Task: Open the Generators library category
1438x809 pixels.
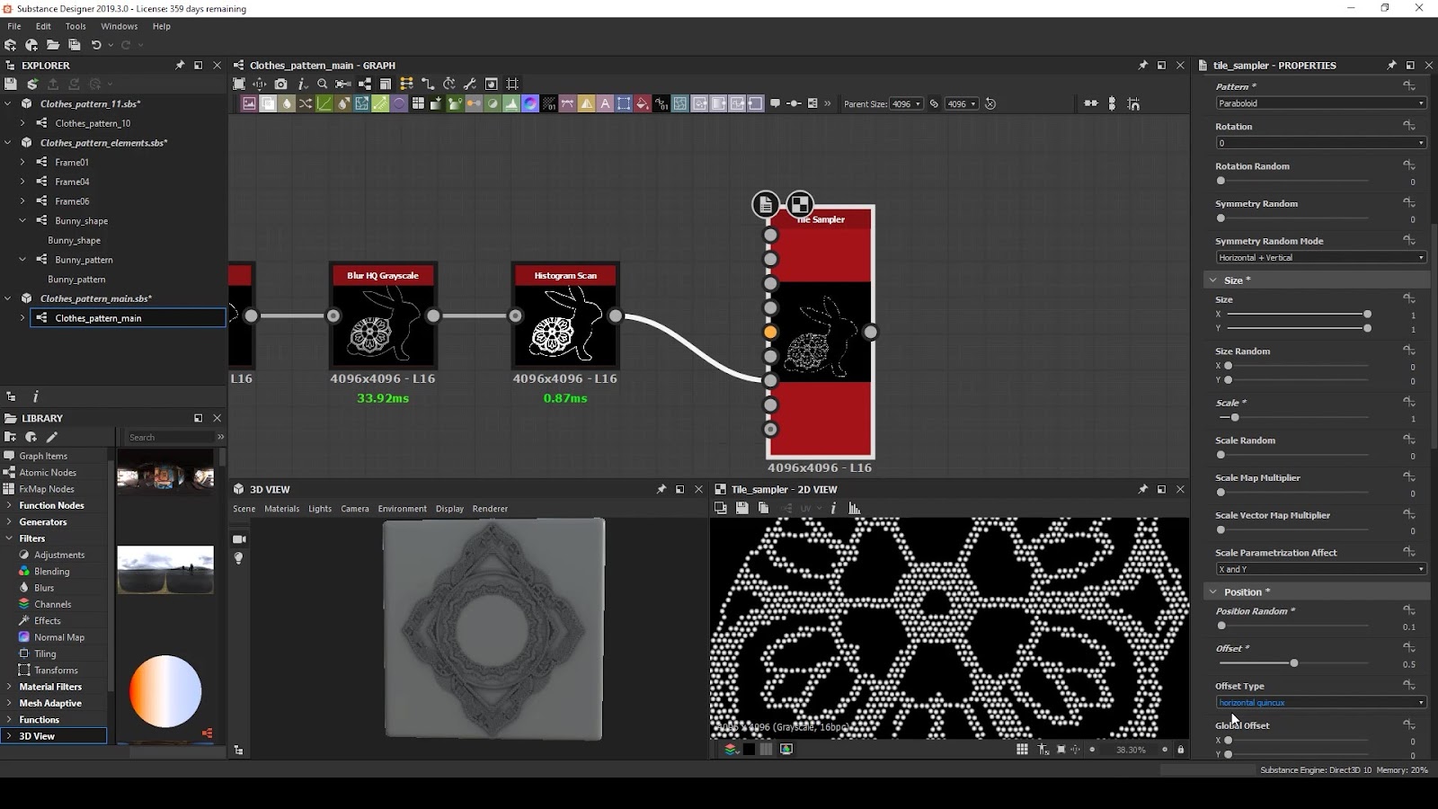Action: (x=43, y=522)
